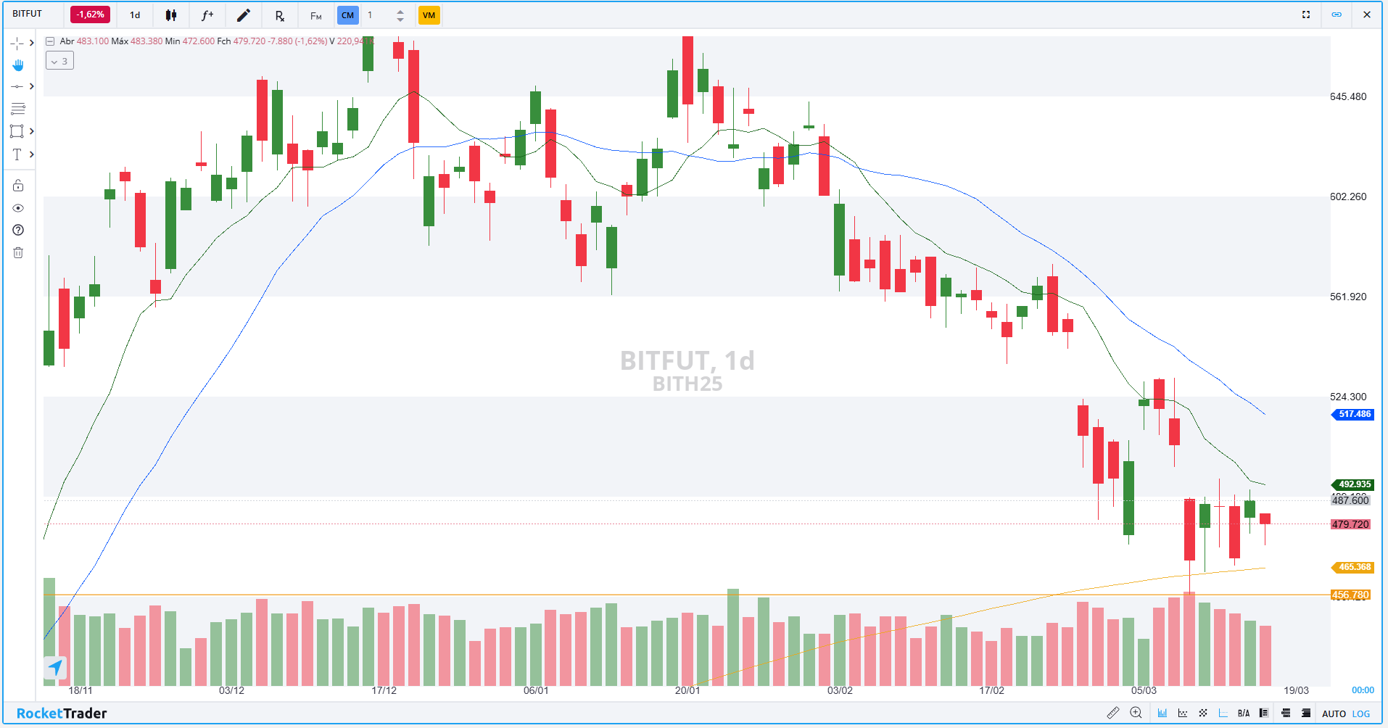Click the ruler measure tool
Image resolution: width=1388 pixels, height=728 pixels.
[x=1113, y=713]
